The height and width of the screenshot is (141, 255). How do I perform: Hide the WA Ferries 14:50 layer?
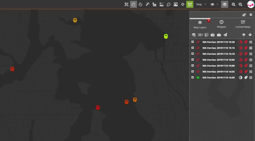coord(198,77)
